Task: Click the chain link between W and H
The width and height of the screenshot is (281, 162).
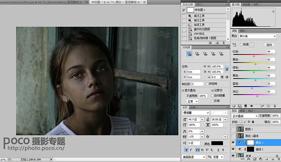Action: pos(227,69)
